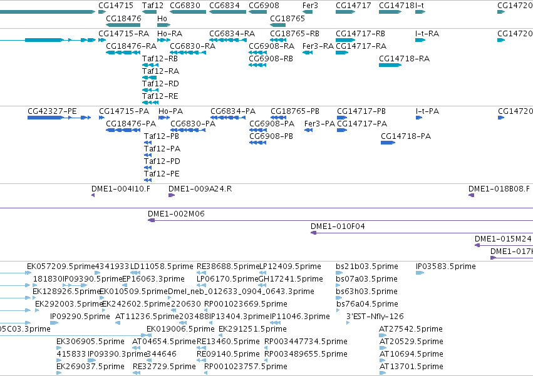Open the Fer3-RA transcript label
The width and height of the screenshot is (533, 376).
(x=318, y=46)
